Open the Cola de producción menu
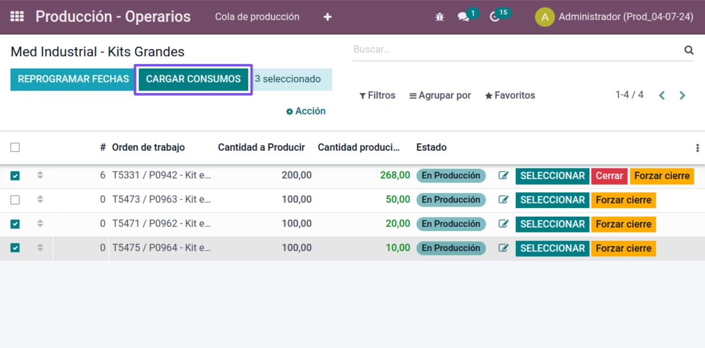 pos(257,17)
